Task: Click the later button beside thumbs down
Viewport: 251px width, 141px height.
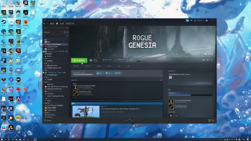Action: (x=117, y=73)
